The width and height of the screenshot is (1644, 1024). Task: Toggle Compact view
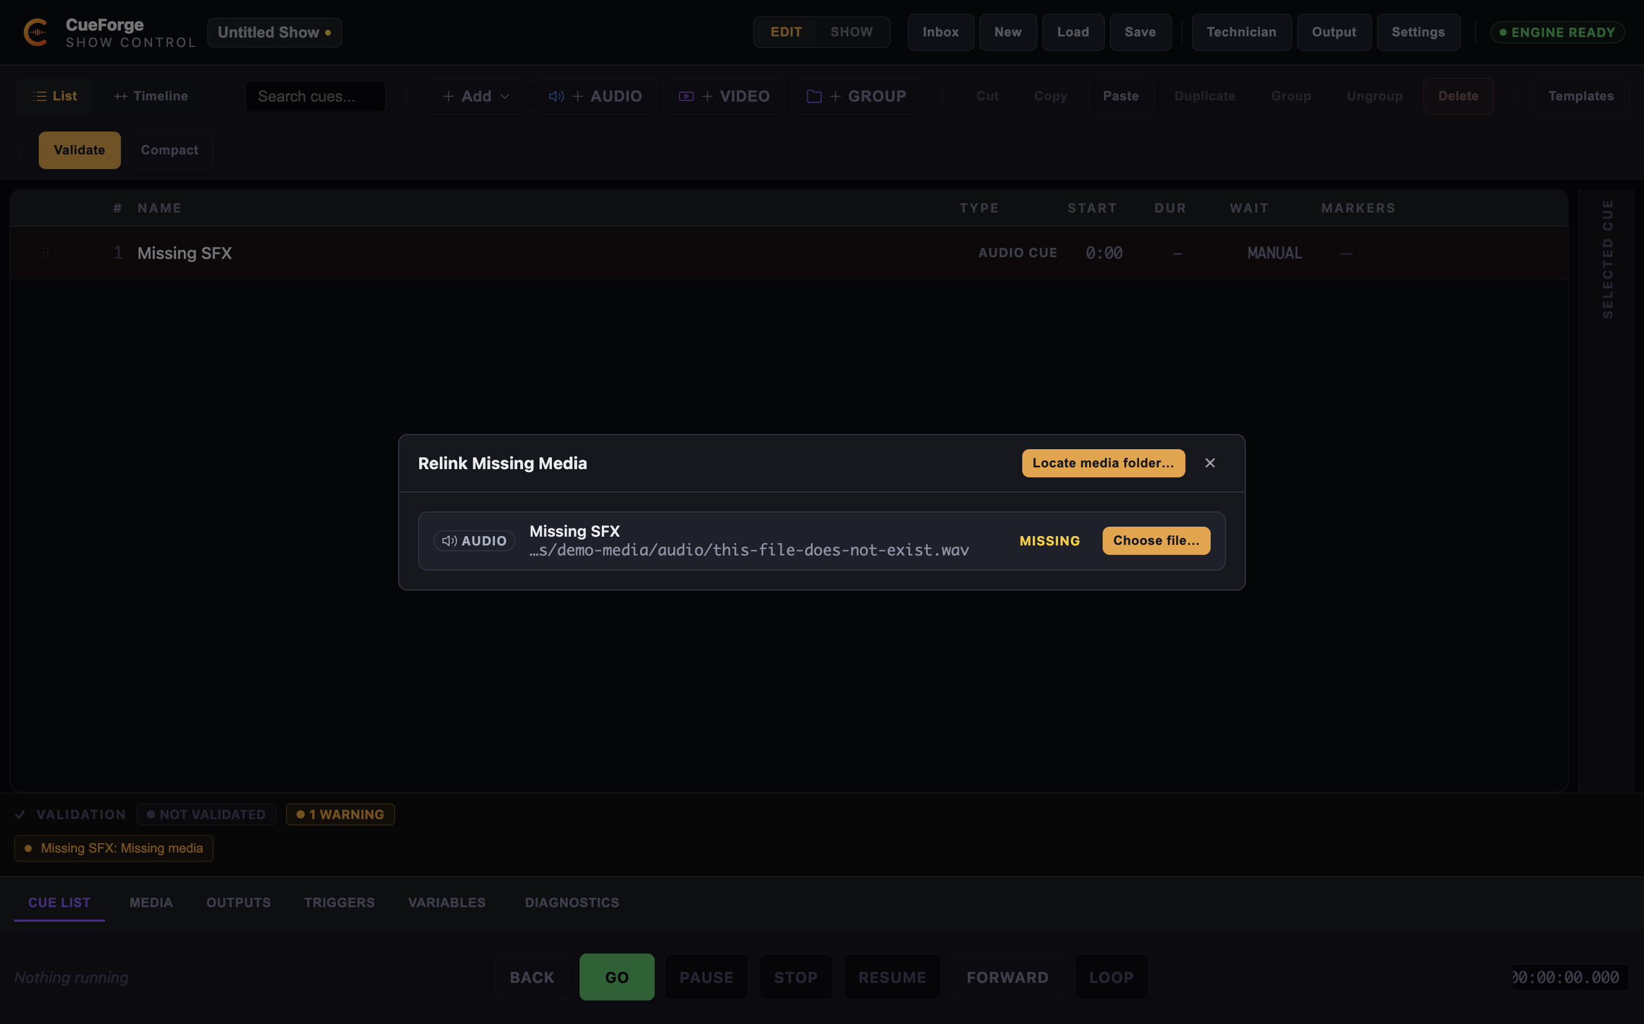coord(169,150)
